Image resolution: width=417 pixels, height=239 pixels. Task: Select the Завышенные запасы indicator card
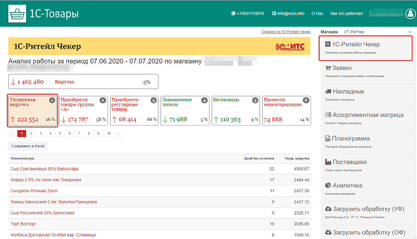[x=185, y=110]
